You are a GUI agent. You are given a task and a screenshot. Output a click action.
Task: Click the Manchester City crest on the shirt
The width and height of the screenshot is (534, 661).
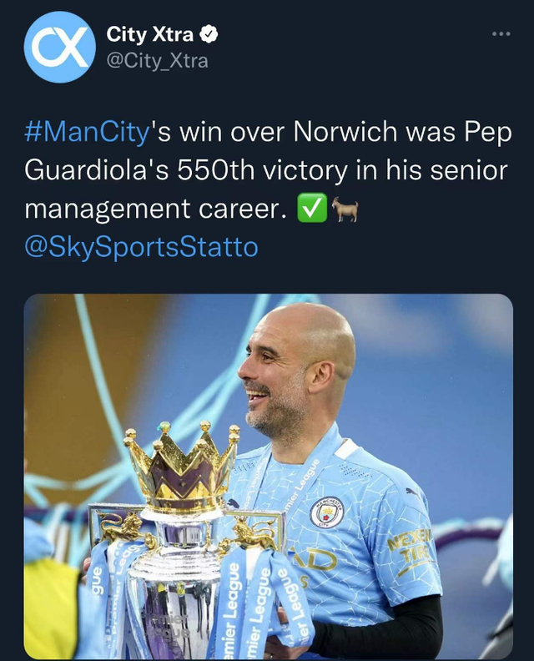click(327, 510)
